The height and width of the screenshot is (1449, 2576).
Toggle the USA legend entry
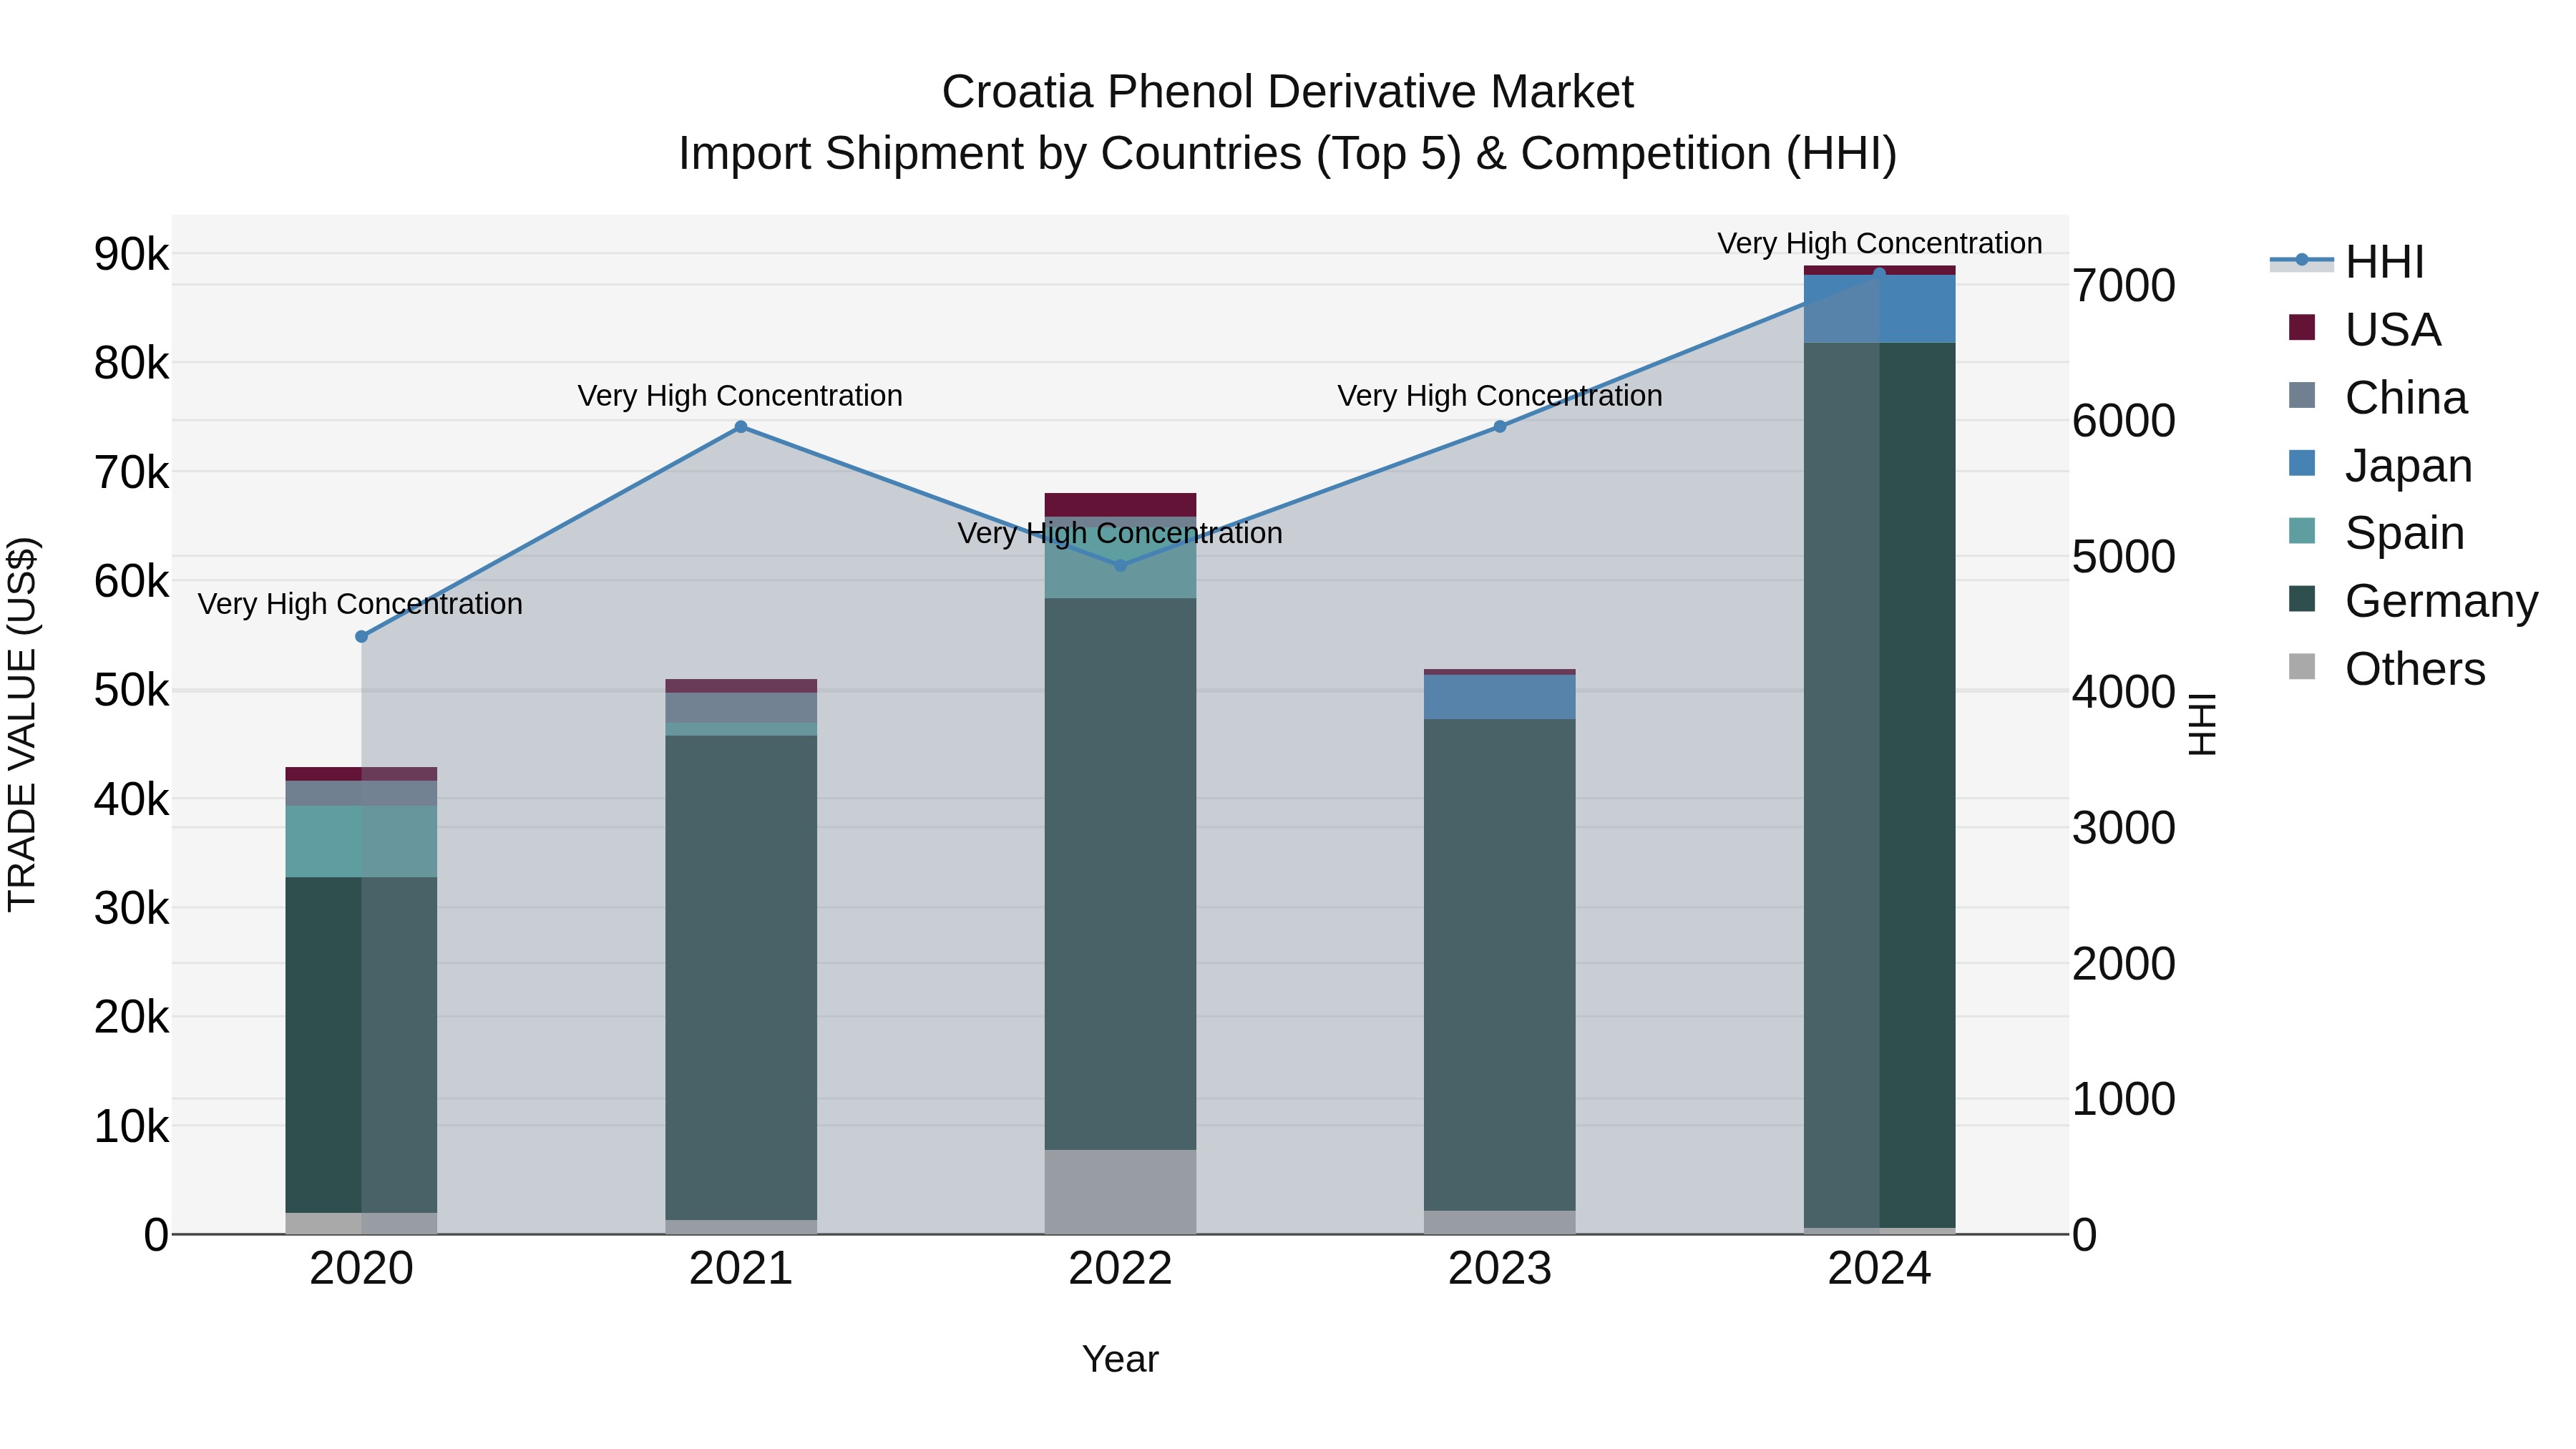2365,329
